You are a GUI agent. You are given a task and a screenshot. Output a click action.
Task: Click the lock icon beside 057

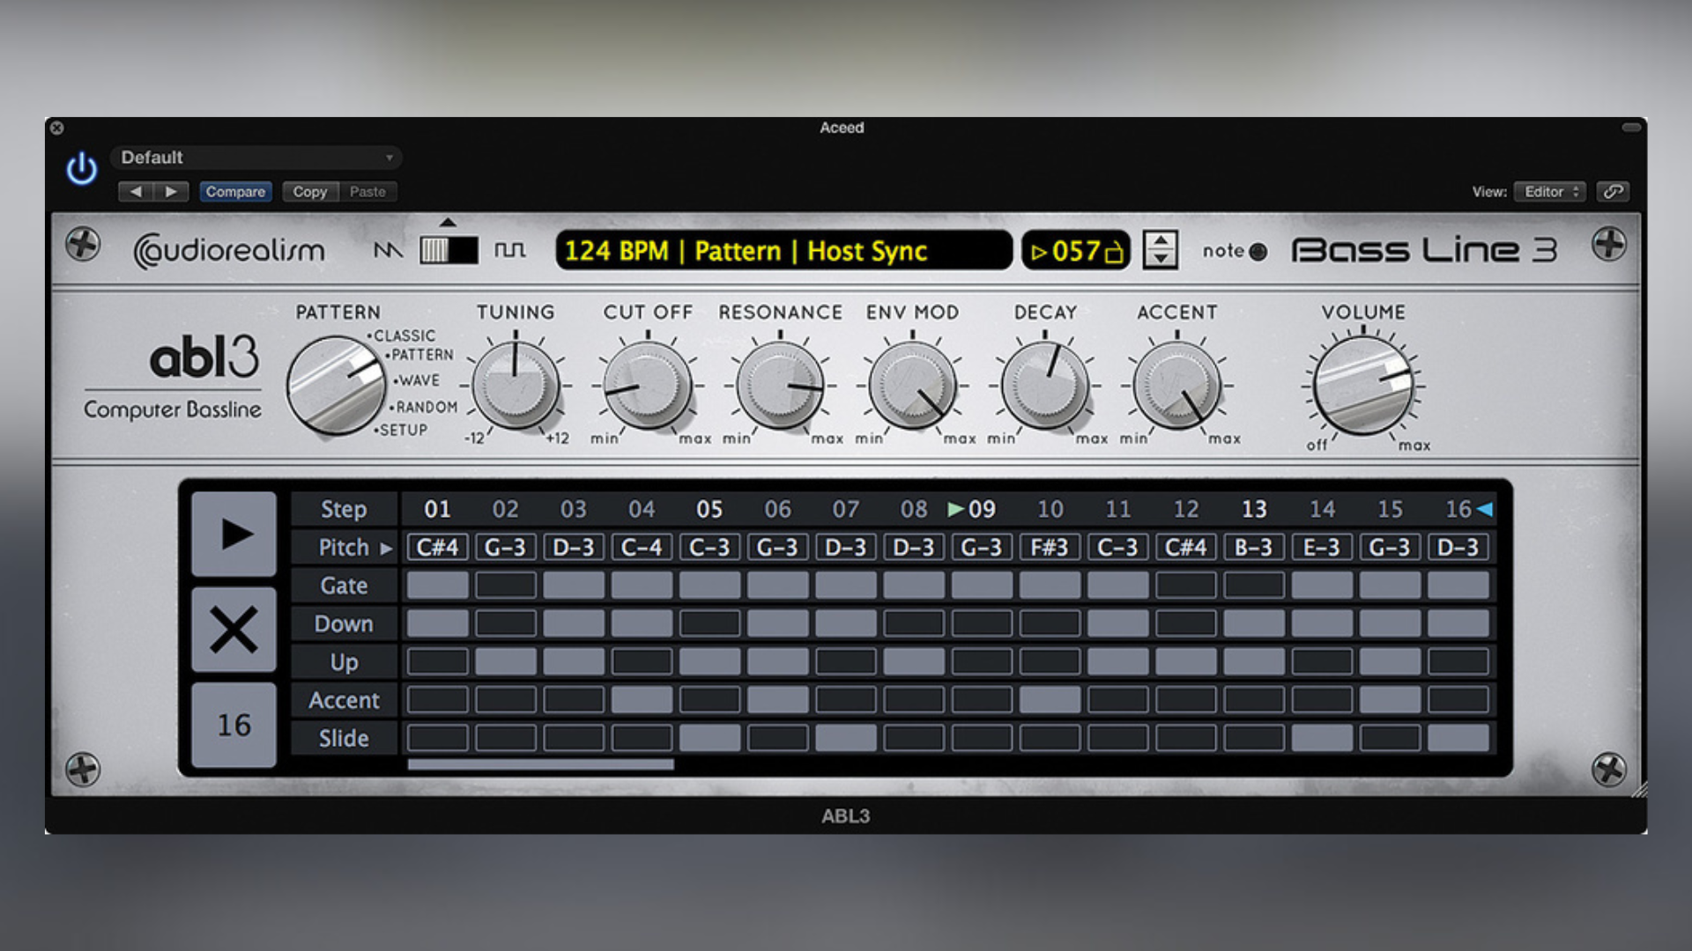click(x=1114, y=253)
